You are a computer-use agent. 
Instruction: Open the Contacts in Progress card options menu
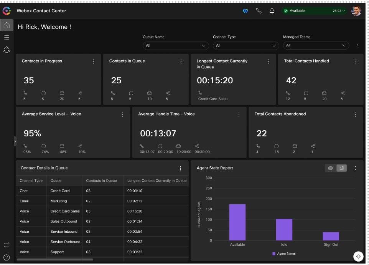coord(93,61)
